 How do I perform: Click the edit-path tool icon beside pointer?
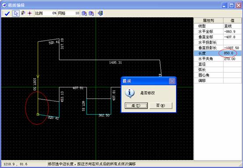click(23, 13)
